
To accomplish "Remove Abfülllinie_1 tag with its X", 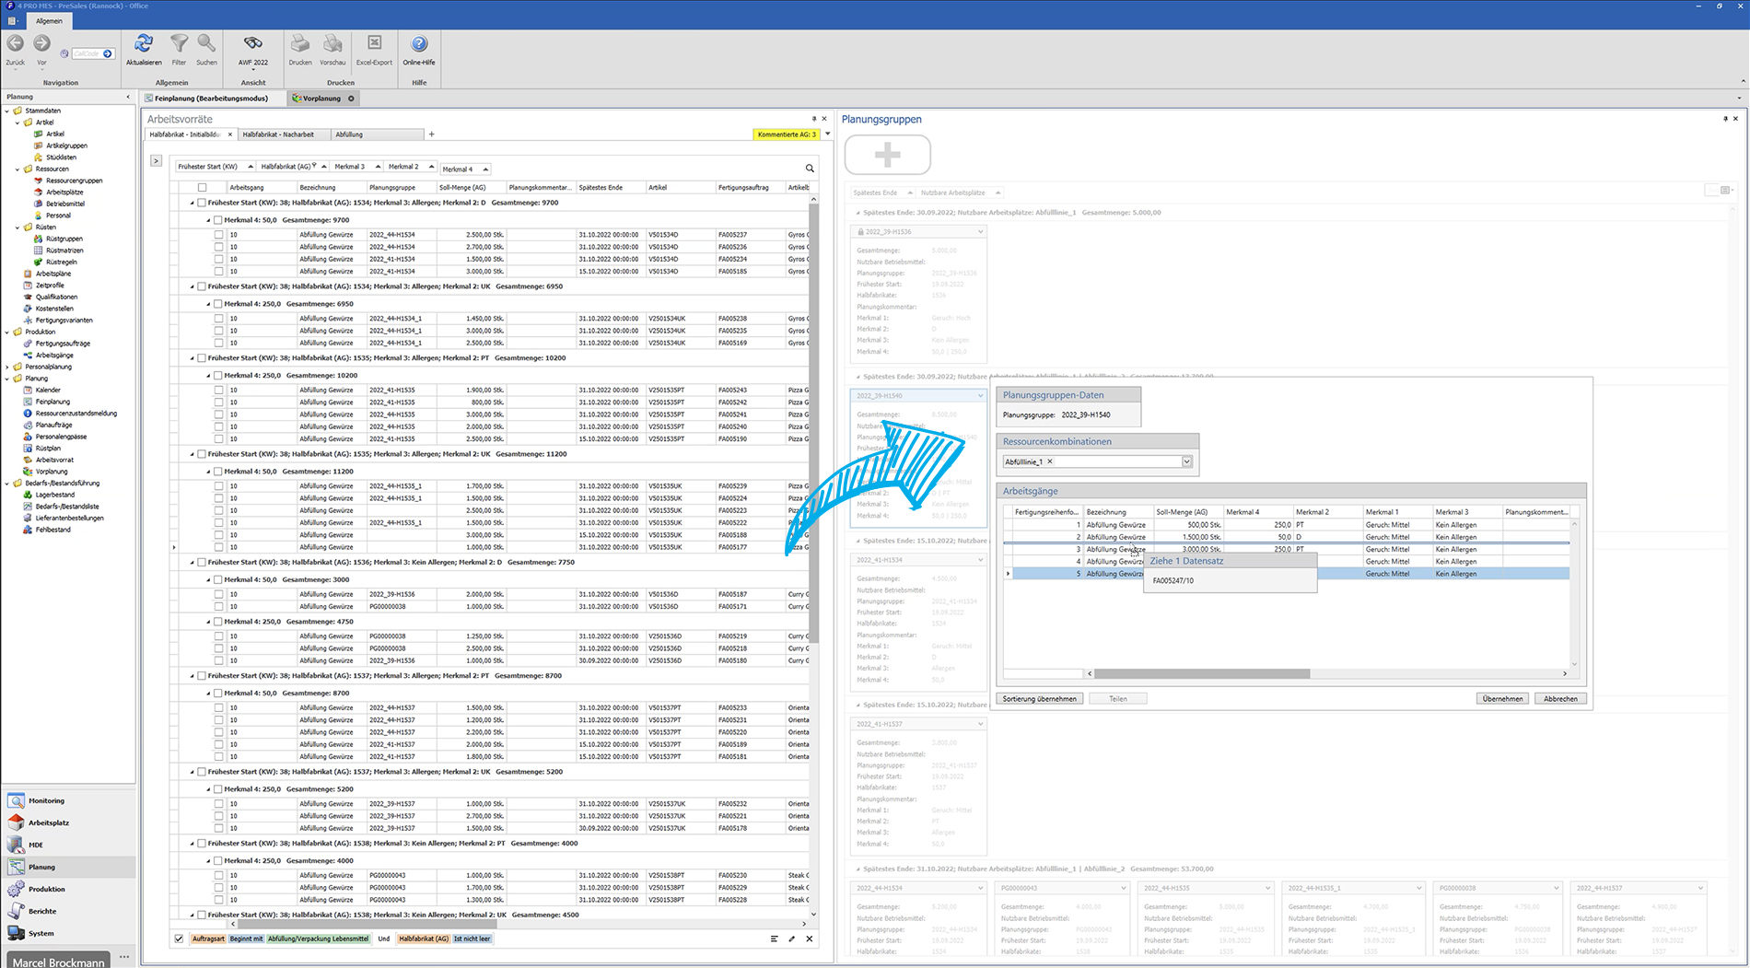I will click(x=1050, y=462).
